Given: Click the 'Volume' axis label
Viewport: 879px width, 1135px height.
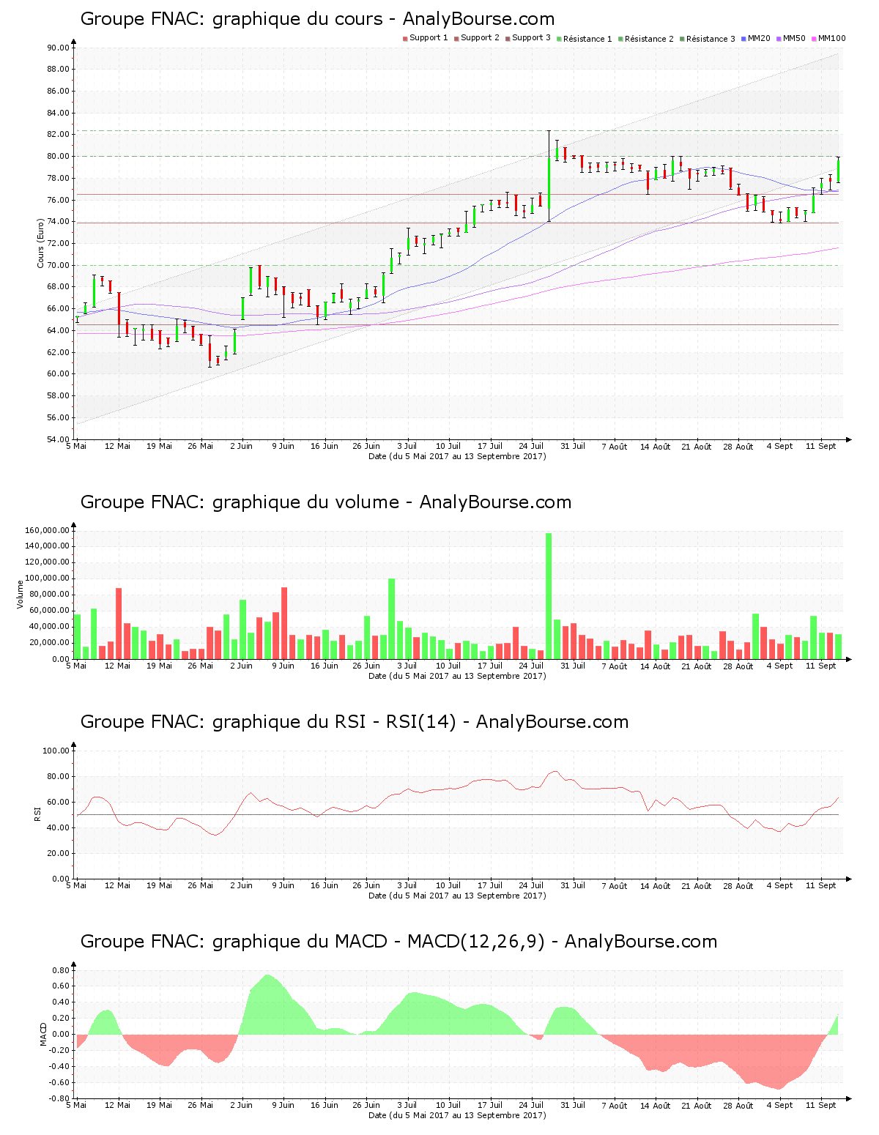Looking at the screenshot, I should point(21,595).
